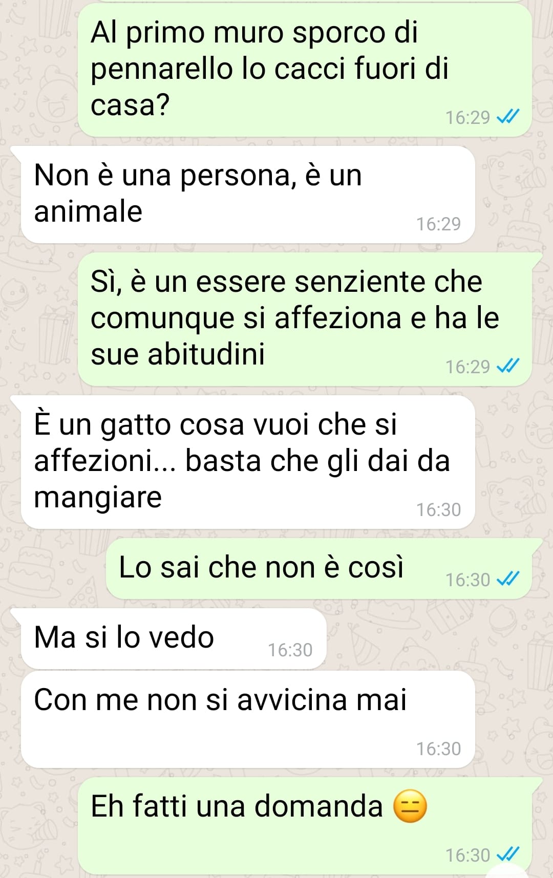Tap read checkmarks on 'essere senziente' message
Viewport: 553px width, 878px height.
(x=508, y=367)
